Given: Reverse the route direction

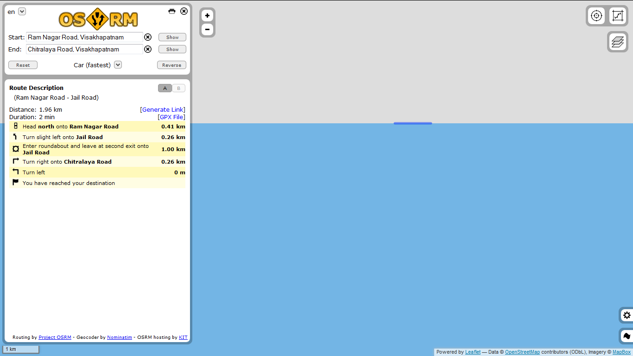Looking at the screenshot, I should point(171,65).
